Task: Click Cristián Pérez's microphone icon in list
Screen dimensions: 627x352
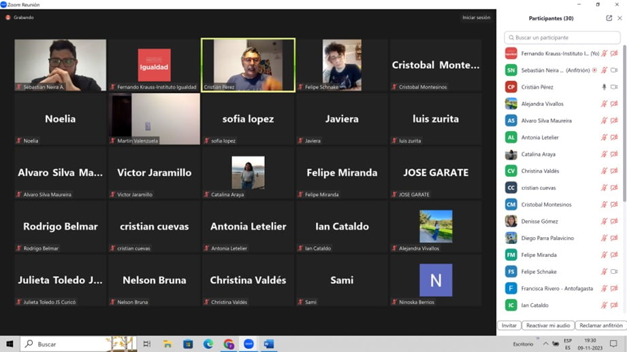Action: coord(604,87)
